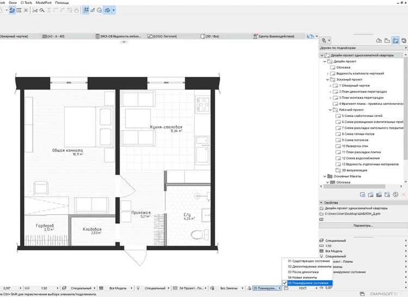408x297 pixels.
Task: Collapse the Основные Макеты folder
Action: point(325,176)
